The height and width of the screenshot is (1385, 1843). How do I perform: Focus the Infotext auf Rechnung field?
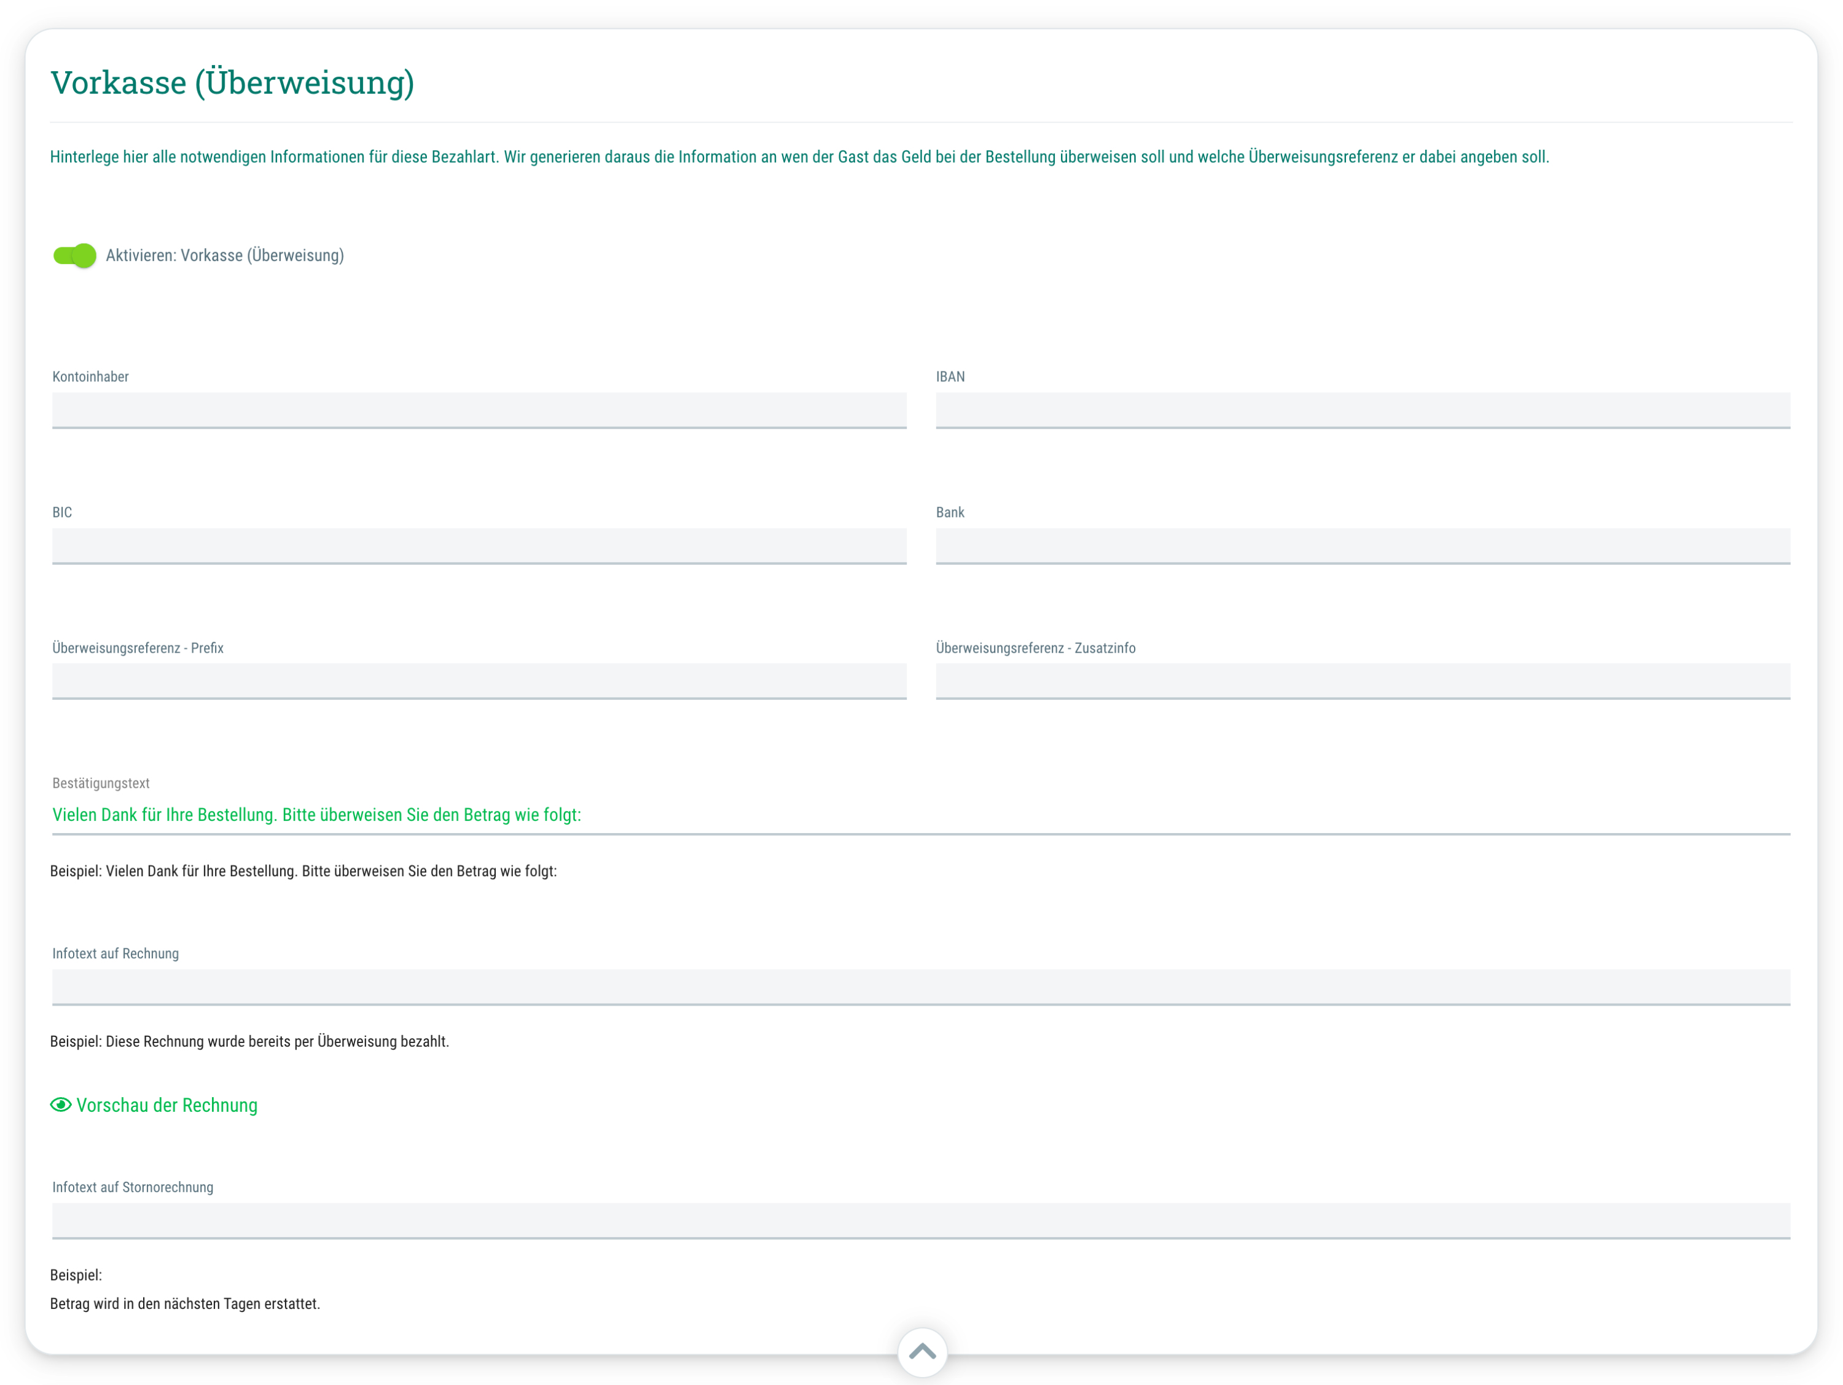coord(921,988)
